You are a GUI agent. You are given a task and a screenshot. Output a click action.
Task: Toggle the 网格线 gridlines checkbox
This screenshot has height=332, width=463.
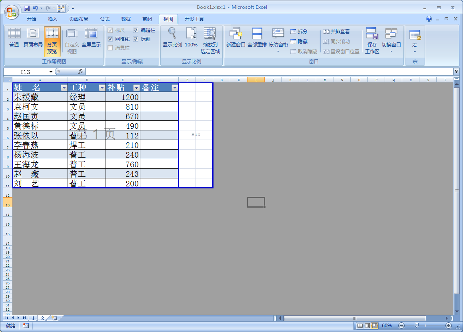coord(110,39)
